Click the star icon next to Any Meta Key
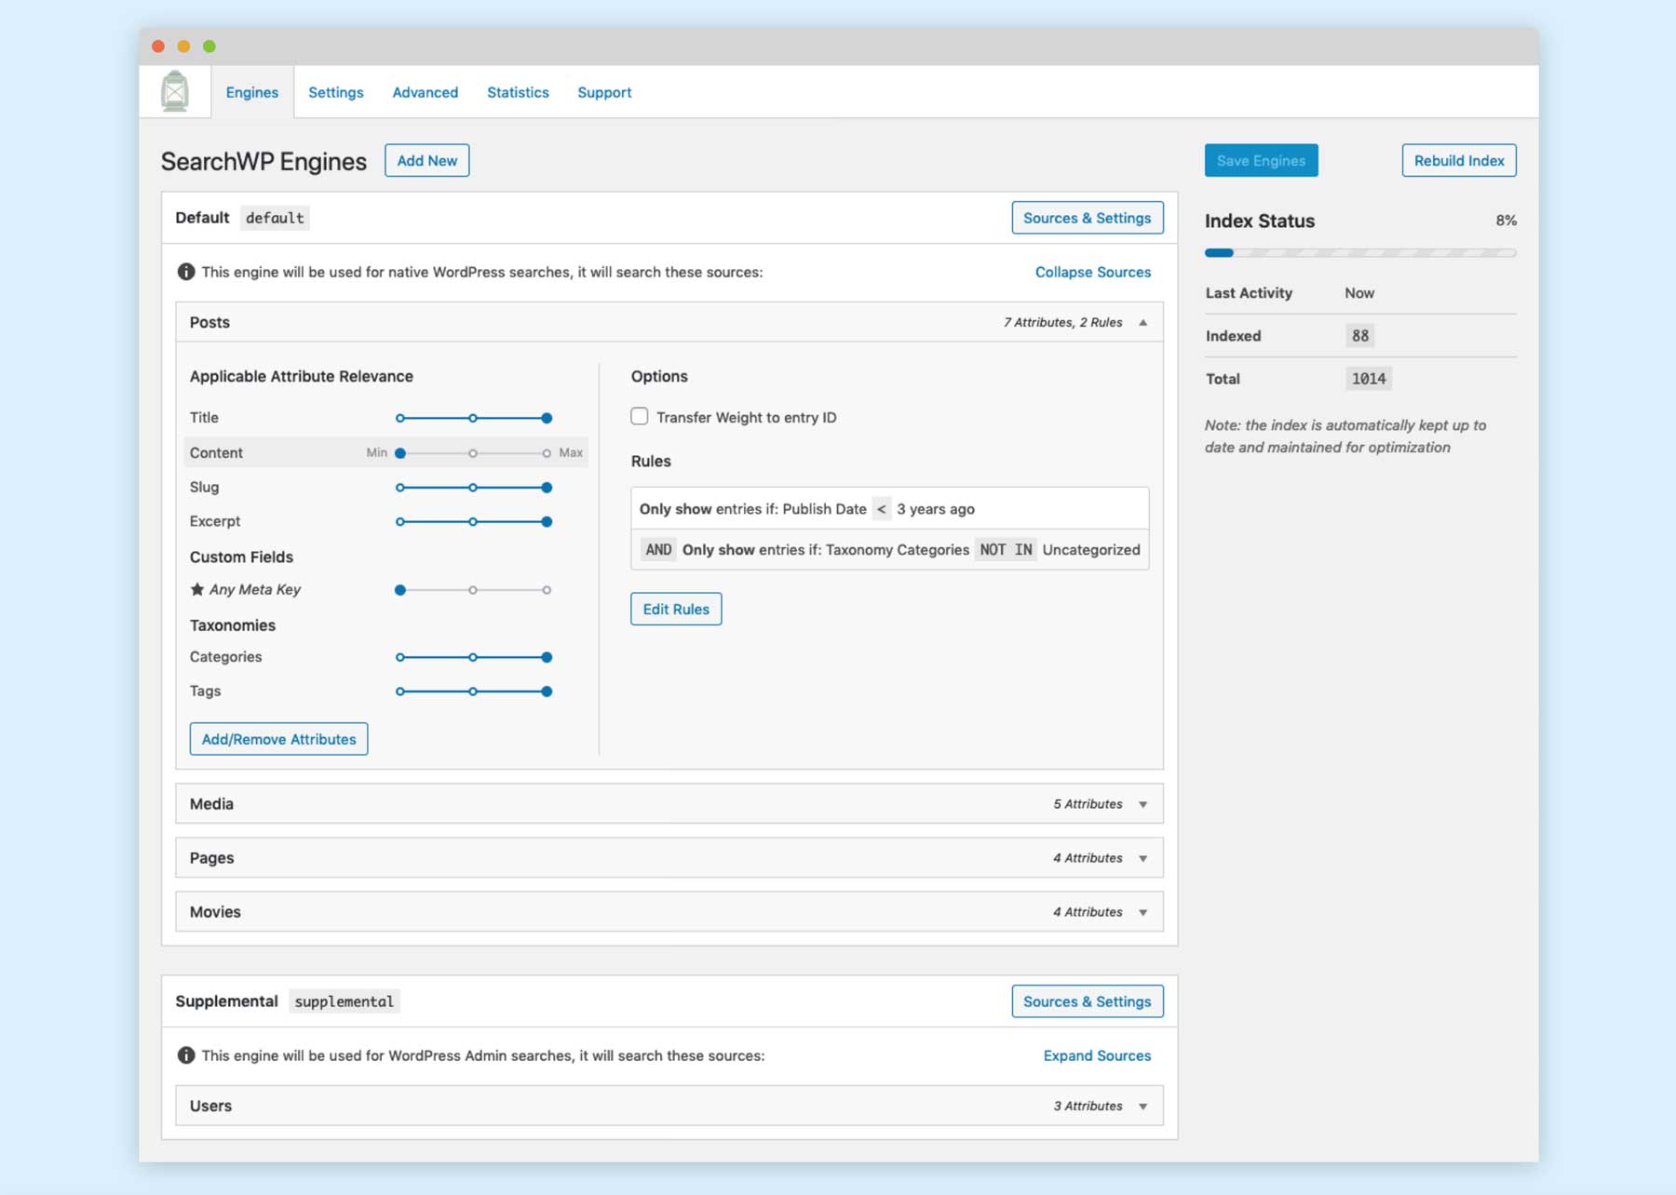 [x=196, y=589]
